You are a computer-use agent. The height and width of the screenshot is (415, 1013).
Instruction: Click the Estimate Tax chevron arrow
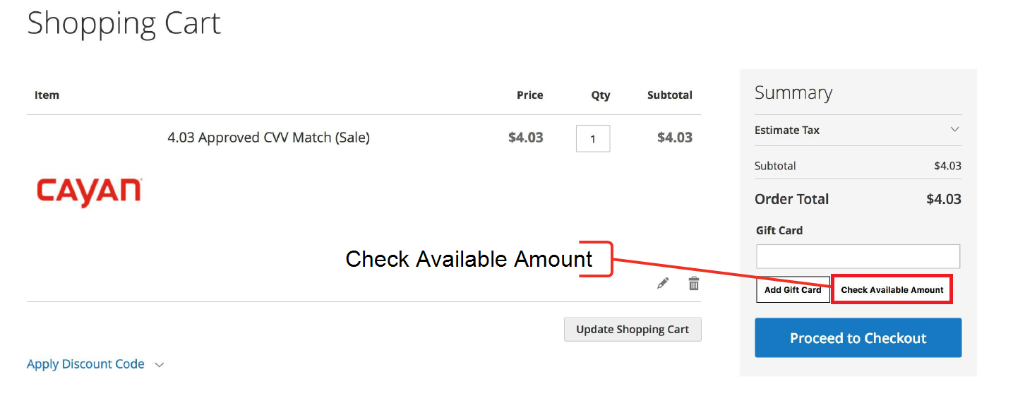point(954,130)
